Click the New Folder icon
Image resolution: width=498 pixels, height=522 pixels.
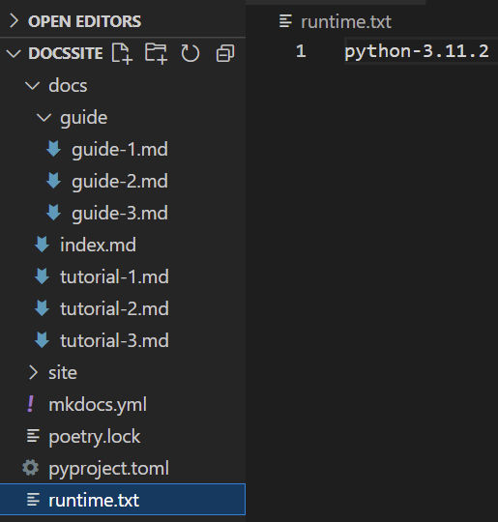[x=156, y=53]
